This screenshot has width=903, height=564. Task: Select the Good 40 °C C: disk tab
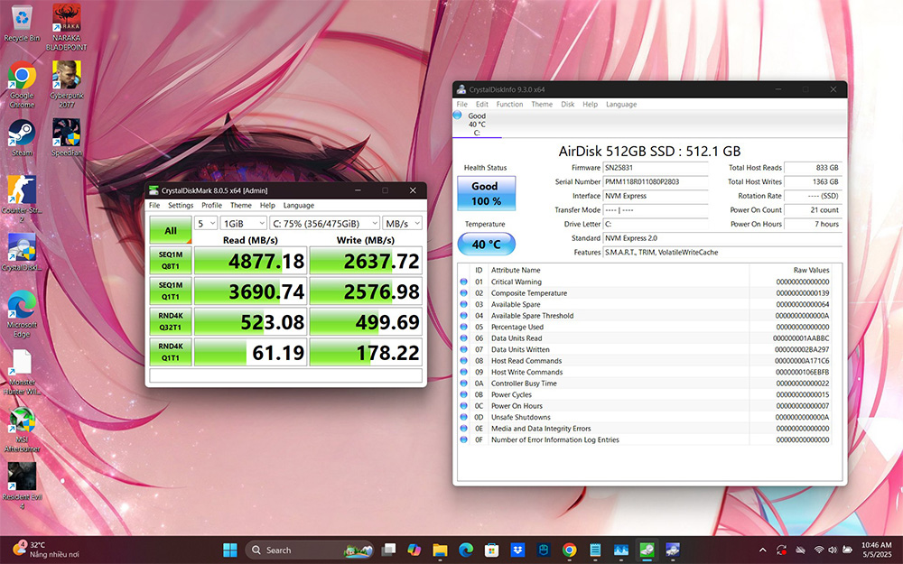[x=476, y=124]
